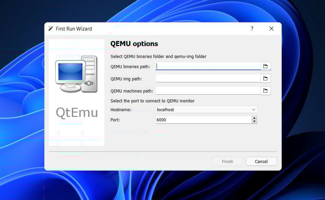Browse for the QEMU img folder
Screen dimensions: 325x200
266,78
